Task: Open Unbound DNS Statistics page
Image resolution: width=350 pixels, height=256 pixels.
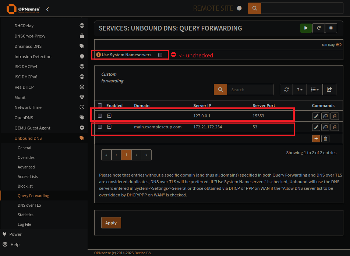Action: (25, 215)
